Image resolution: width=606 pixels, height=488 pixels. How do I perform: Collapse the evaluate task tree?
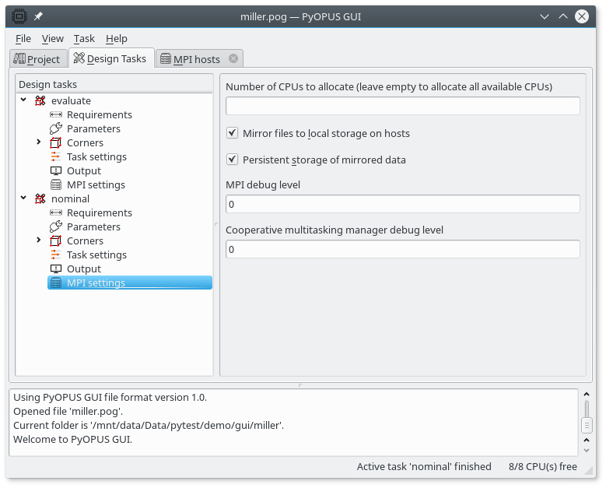[24, 100]
